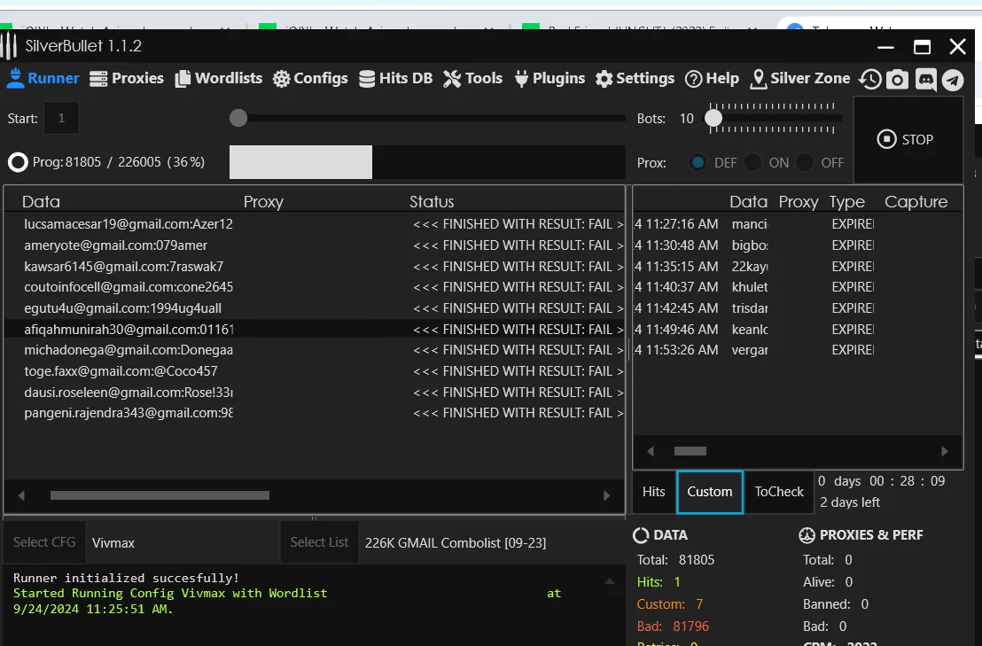982x646 pixels.
Task: Click the hits list right arrow
Action: point(945,451)
